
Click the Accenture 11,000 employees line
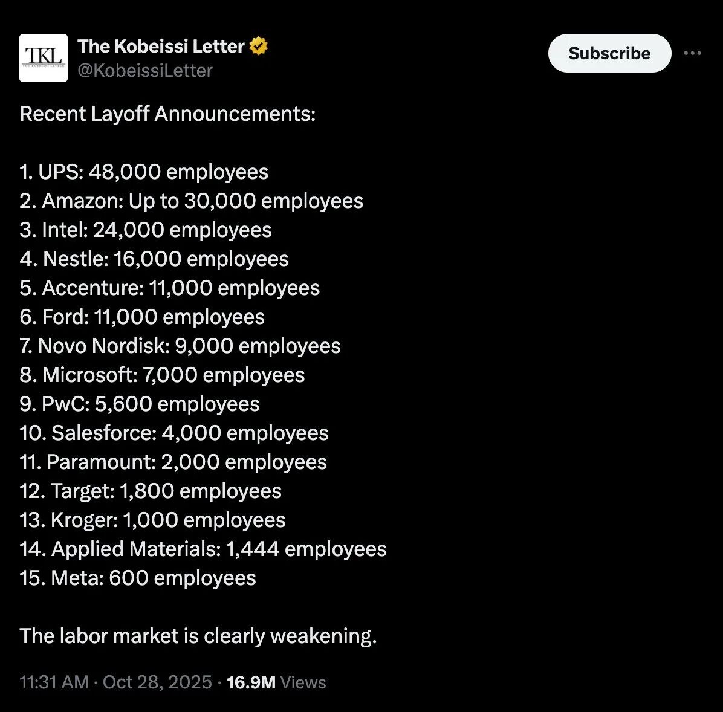tap(169, 288)
